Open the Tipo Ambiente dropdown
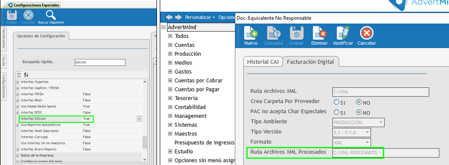The image size is (449, 165). 381,122
